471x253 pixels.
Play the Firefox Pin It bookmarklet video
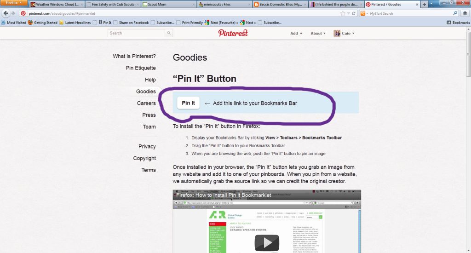click(267, 243)
